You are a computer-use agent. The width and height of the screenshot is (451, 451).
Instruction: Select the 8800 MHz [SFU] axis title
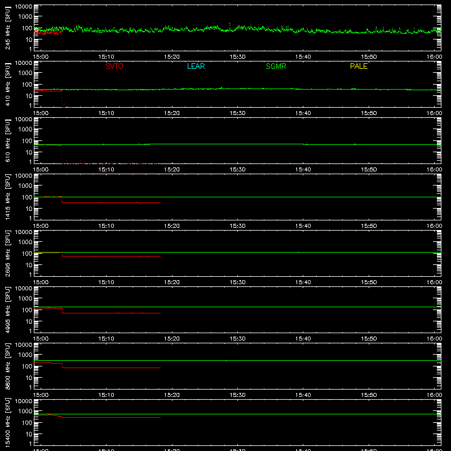(7, 366)
